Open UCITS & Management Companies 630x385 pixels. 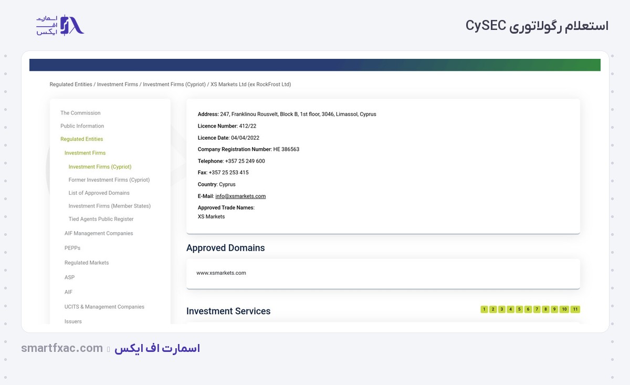coord(104,307)
